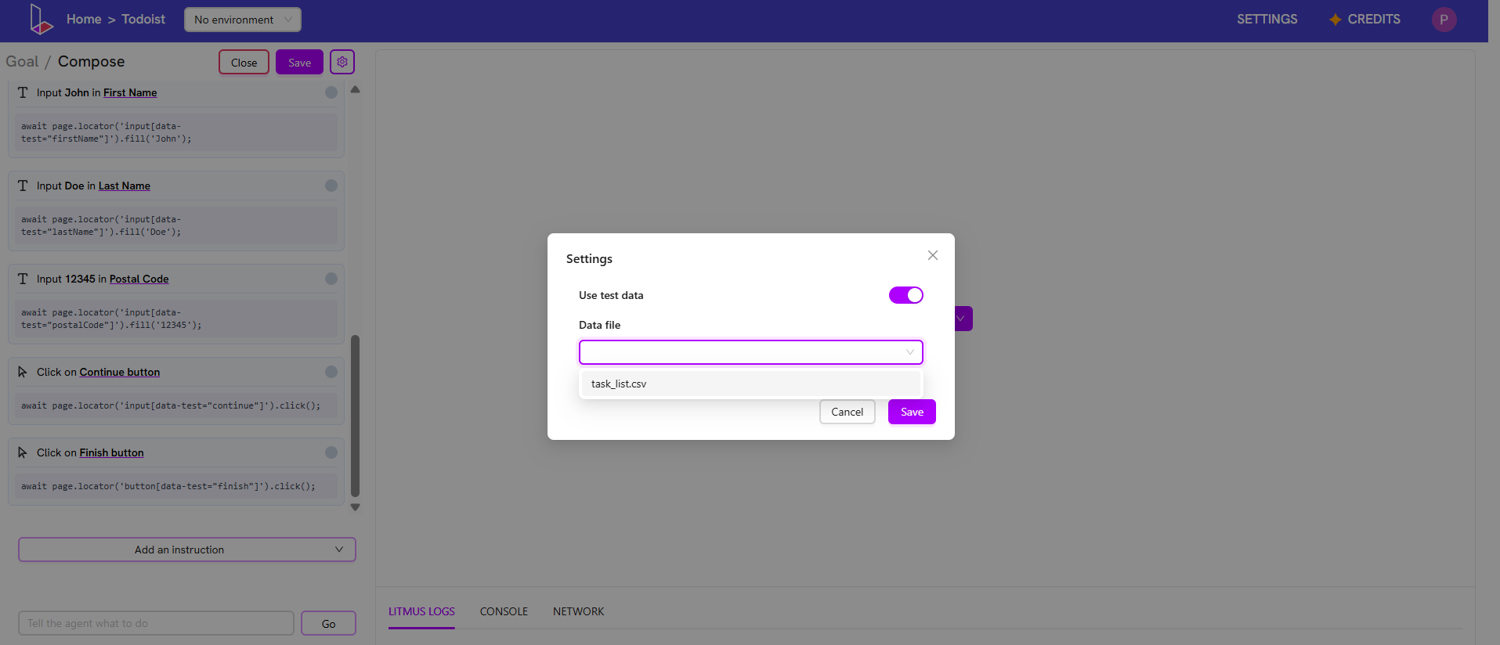This screenshot has height=645, width=1500.
Task: Click the Data file label
Action: [x=599, y=325]
